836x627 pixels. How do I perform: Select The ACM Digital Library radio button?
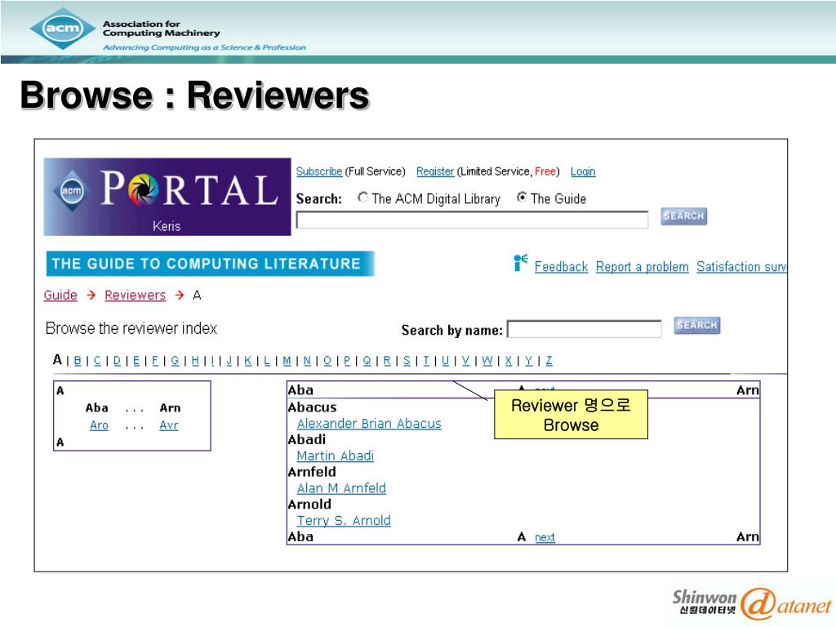(363, 198)
